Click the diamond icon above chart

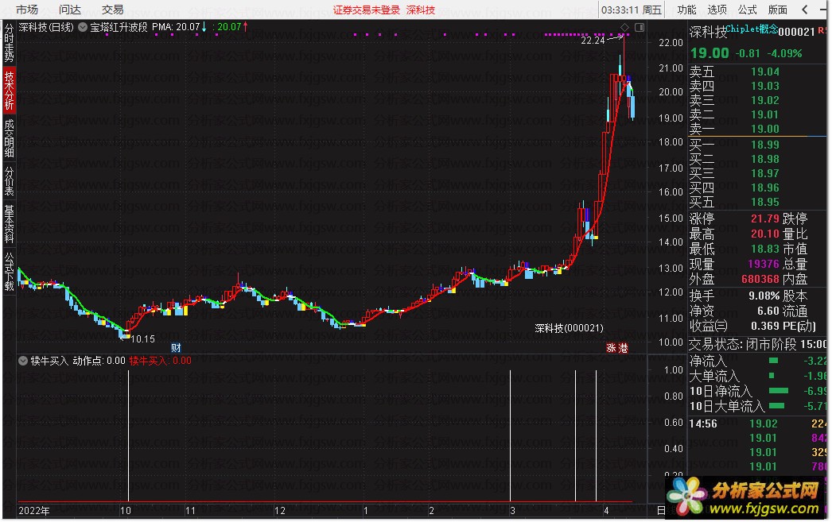tap(624, 27)
